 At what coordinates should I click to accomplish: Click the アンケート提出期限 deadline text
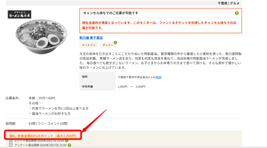click(40, 145)
